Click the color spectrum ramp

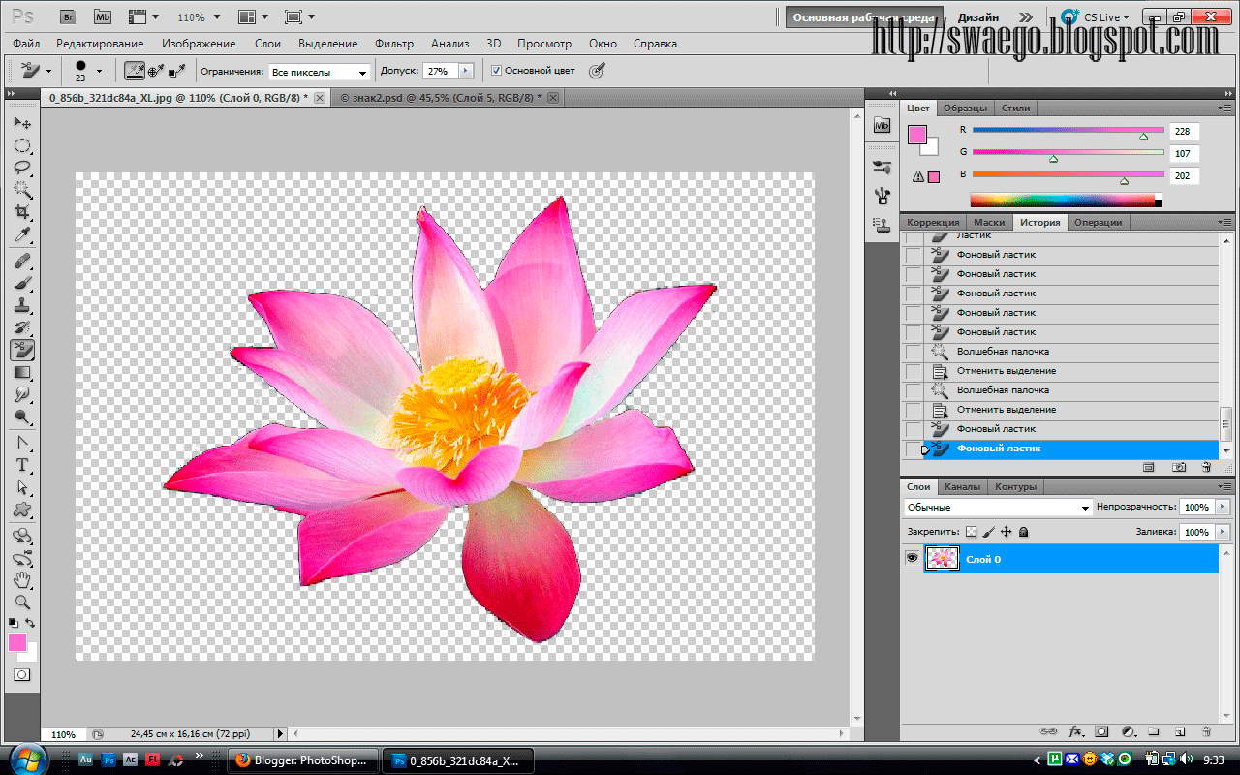(1066, 200)
